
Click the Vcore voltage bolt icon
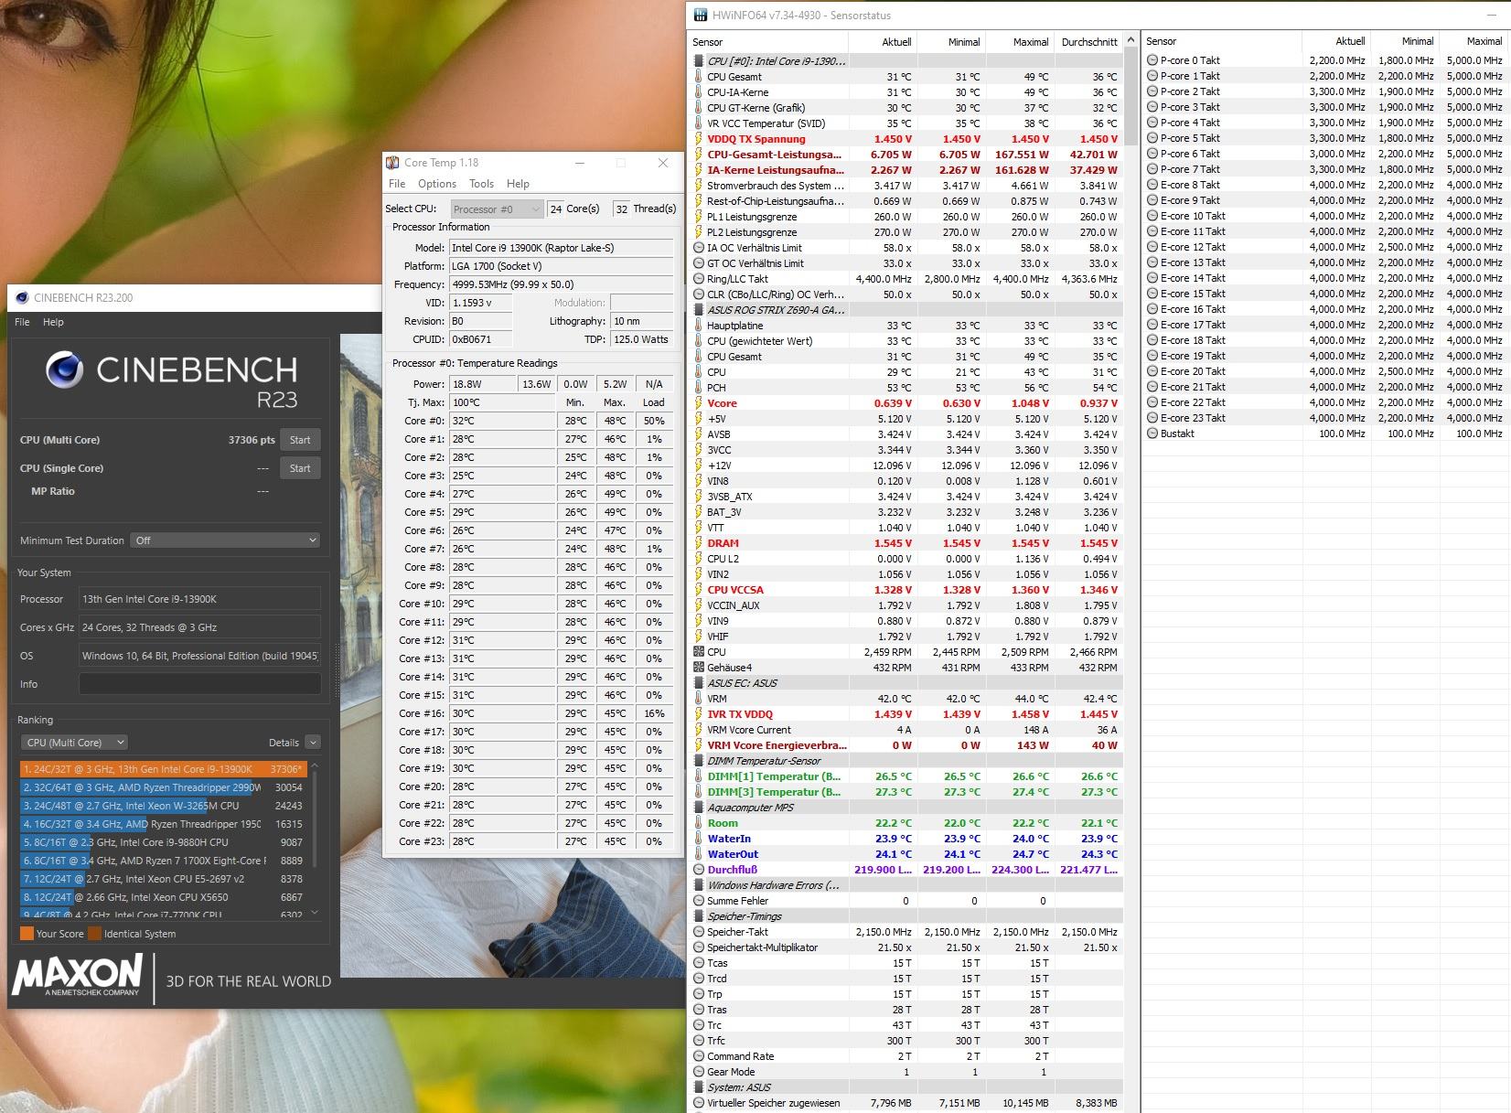point(699,403)
